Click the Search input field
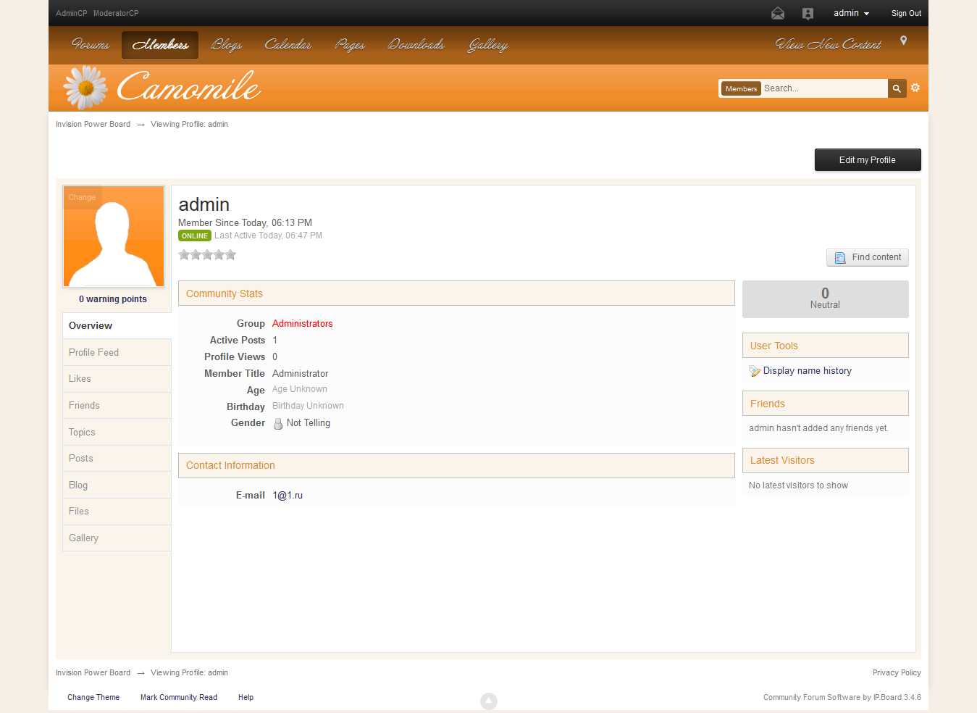The width and height of the screenshot is (977, 713). 823,88
